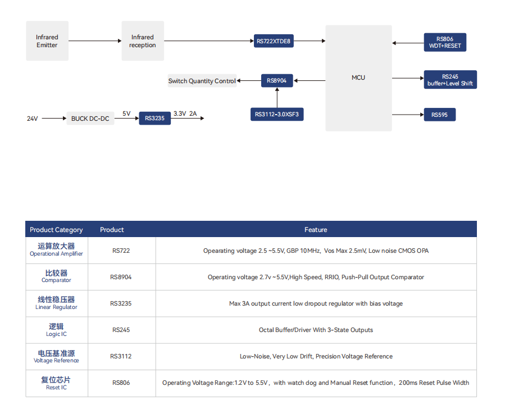Click RS8904 in the Product column
The image size is (505, 409).
pyautogui.click(x=121, y=277)
